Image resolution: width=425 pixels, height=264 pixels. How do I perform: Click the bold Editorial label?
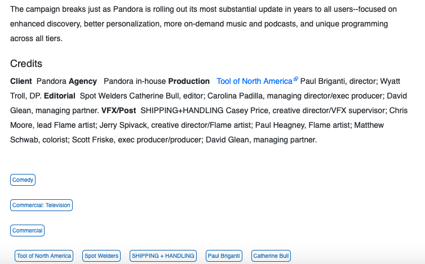pyautogui.click(x=60, y=96)
